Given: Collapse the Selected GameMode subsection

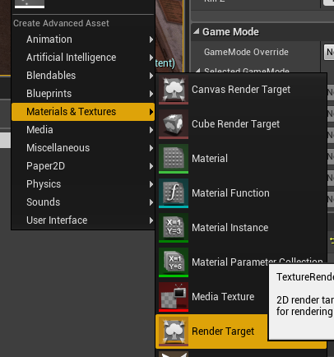Looking at the screenshot, I should 197,71.
